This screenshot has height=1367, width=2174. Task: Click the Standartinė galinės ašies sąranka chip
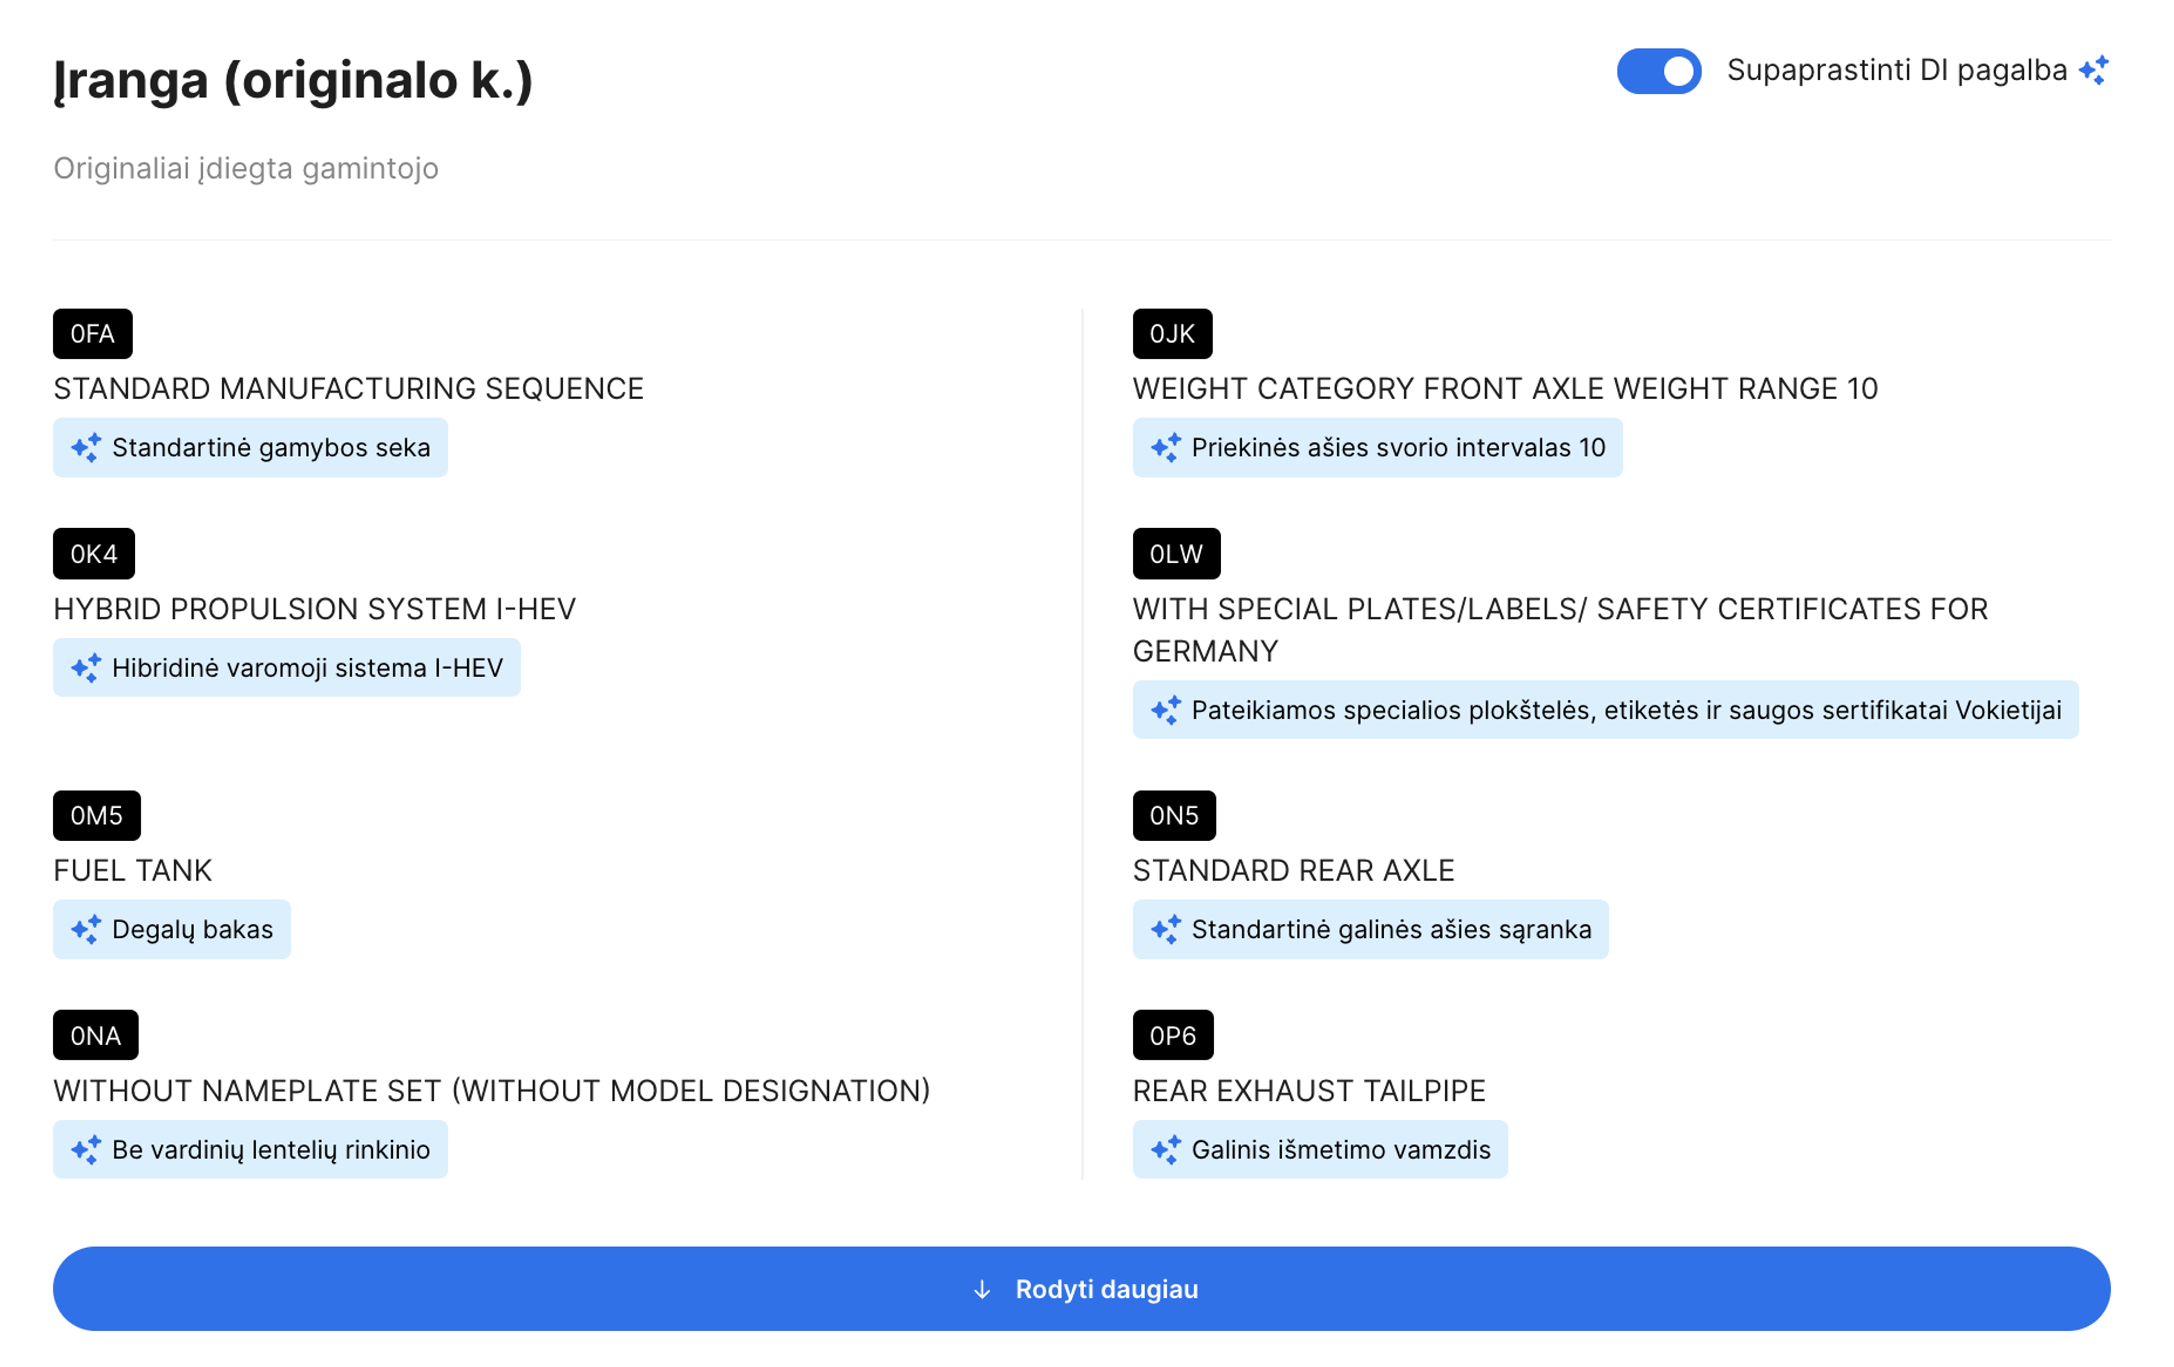[1371, 929]
